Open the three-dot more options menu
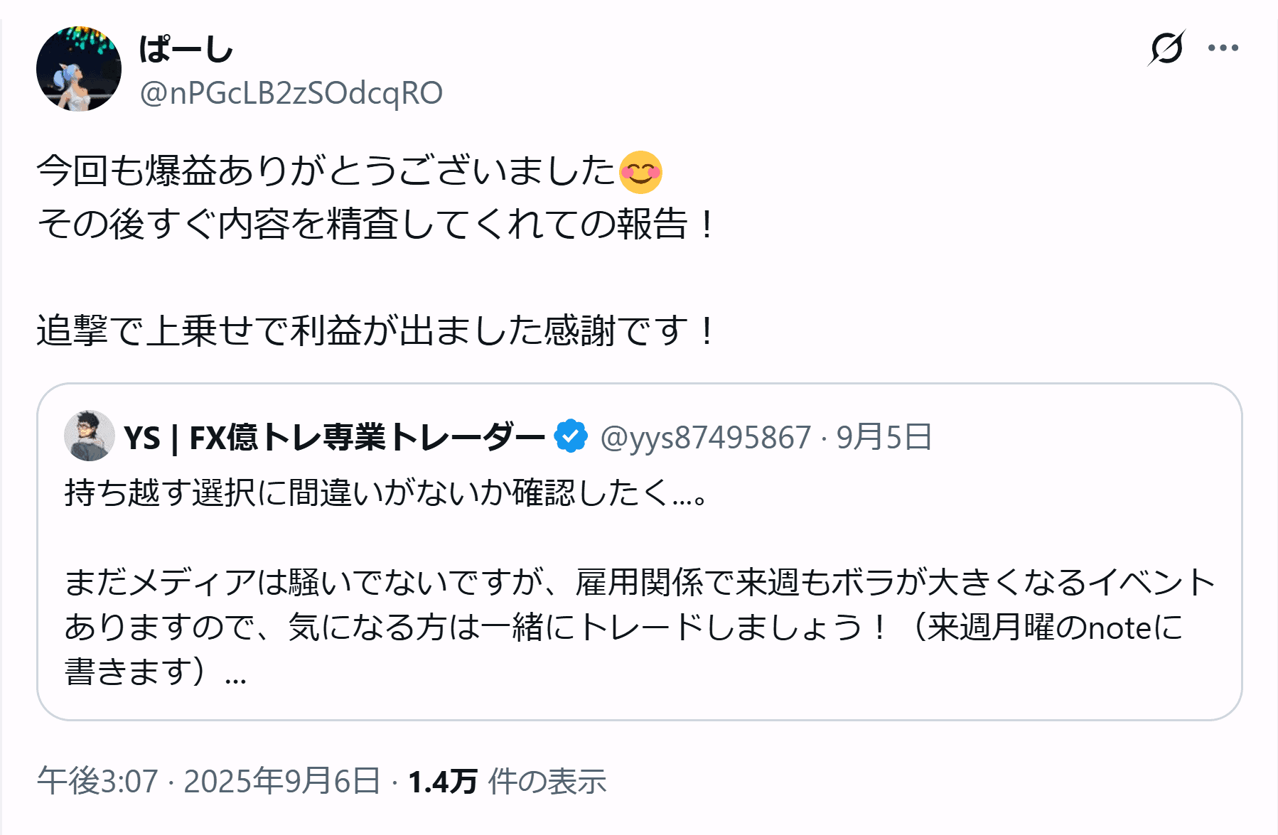 (1223, 48)
